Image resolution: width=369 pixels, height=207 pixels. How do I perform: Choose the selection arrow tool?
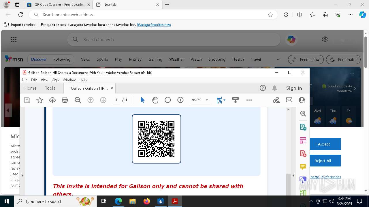point(142,100)
